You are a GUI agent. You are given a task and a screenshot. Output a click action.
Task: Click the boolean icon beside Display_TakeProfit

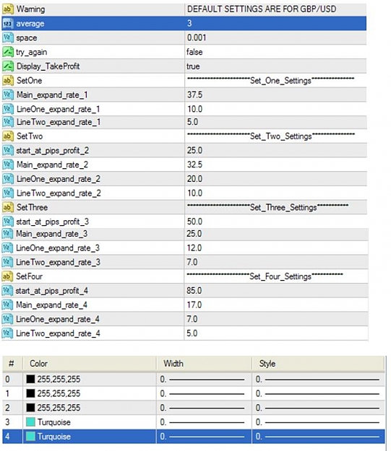click(7, 66)
